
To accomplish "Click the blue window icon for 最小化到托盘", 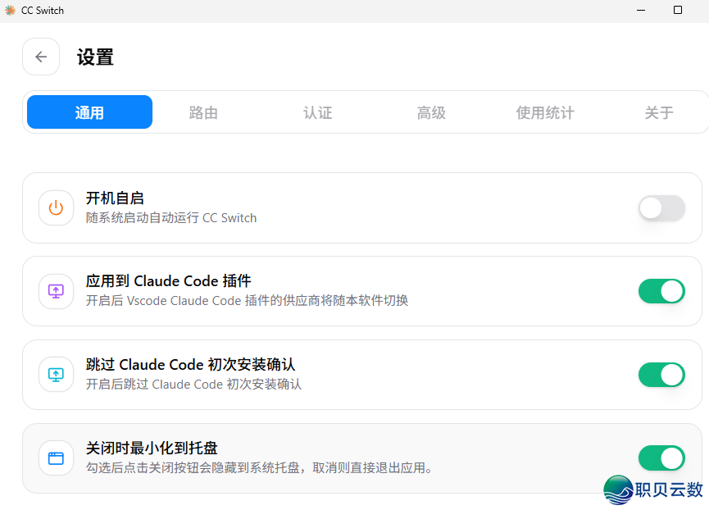I will pos(56,458).
